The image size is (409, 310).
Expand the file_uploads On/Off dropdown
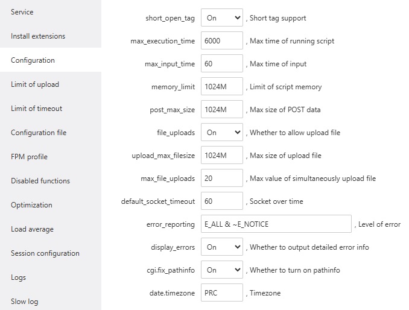tap(221, 133)
